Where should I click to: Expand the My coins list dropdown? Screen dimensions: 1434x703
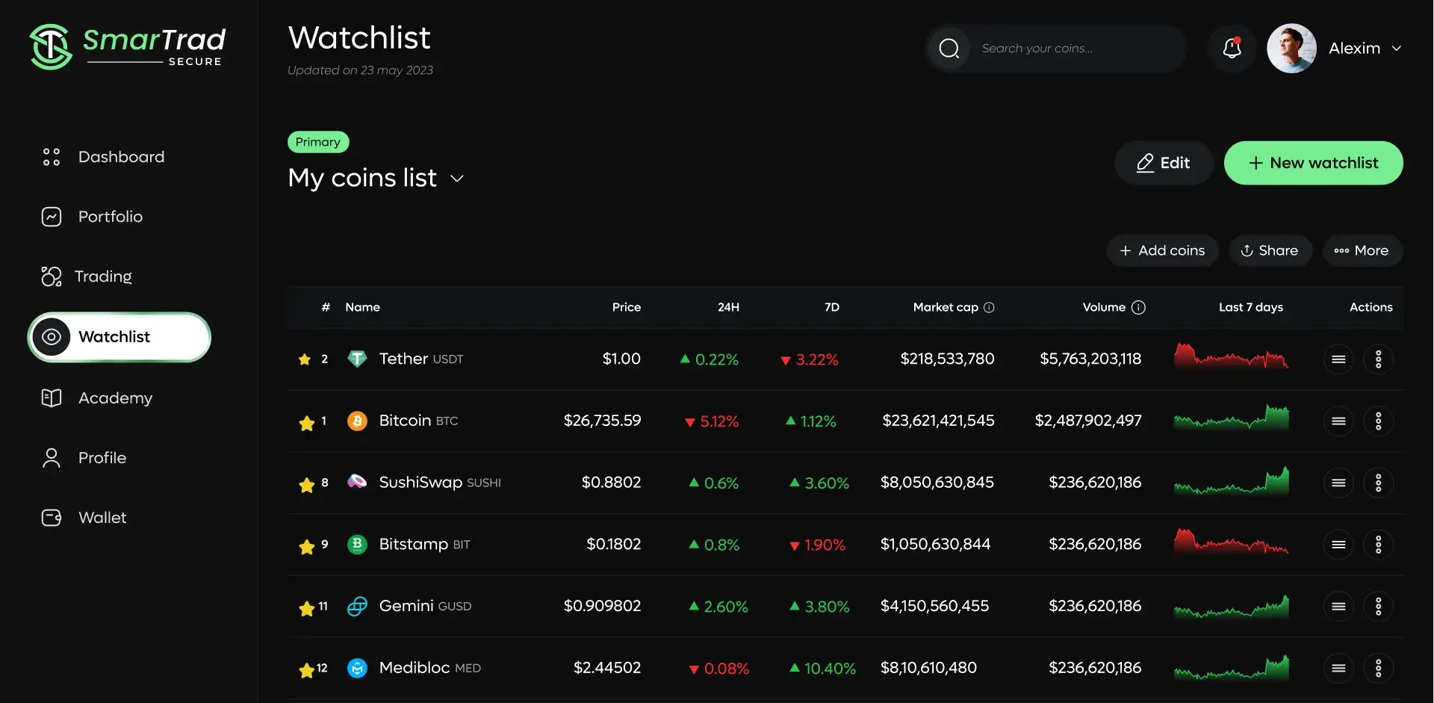(x=457, y=179)
